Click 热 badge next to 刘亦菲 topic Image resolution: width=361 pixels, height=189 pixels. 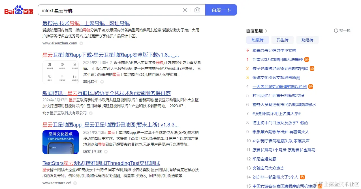click(x=302, y=177)
